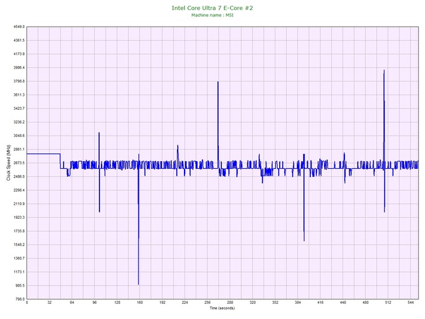Click the 'Time (seconds)' axis label
Viewport: 425px width, 319px height.
point(222,308)
